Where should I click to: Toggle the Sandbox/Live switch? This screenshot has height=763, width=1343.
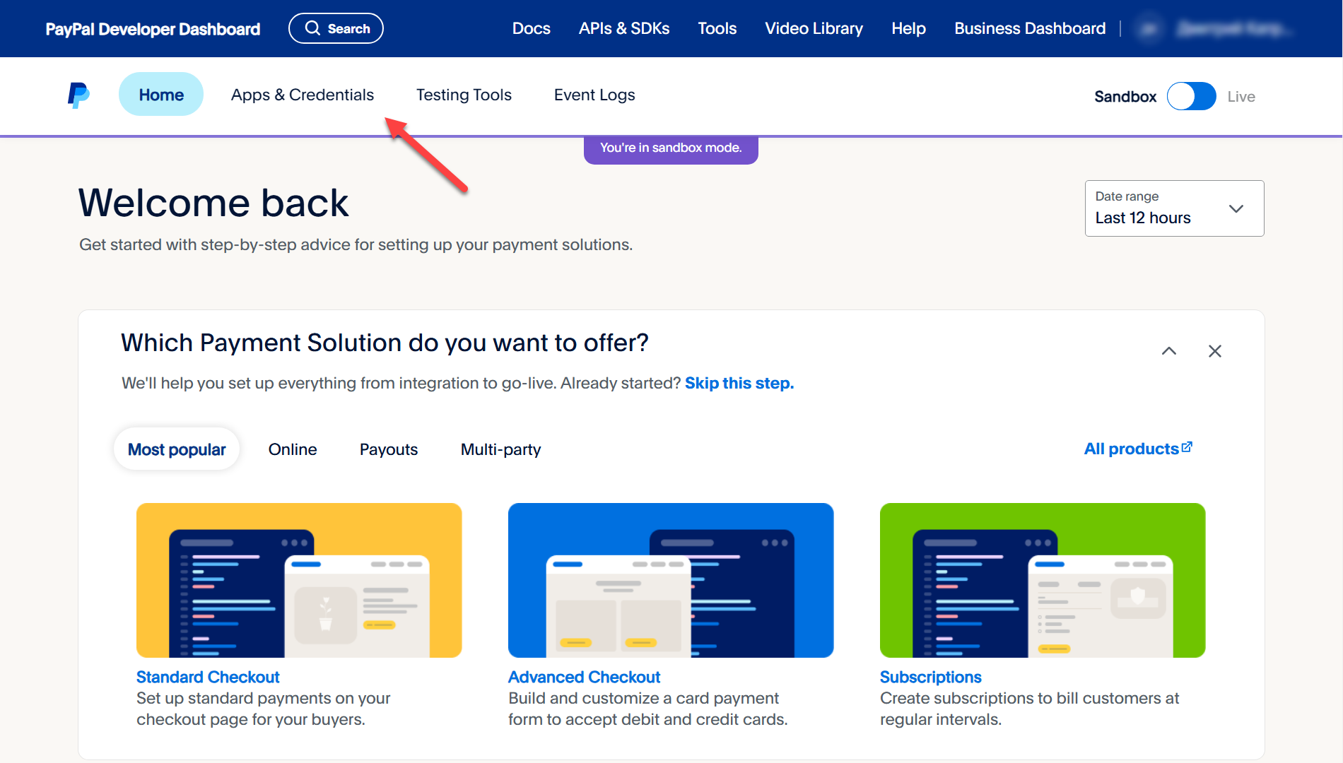click(x=1191, y=96)
